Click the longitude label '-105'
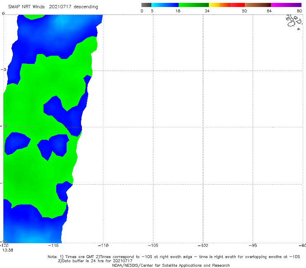This screenshot has height=268, width=306. 153,245
